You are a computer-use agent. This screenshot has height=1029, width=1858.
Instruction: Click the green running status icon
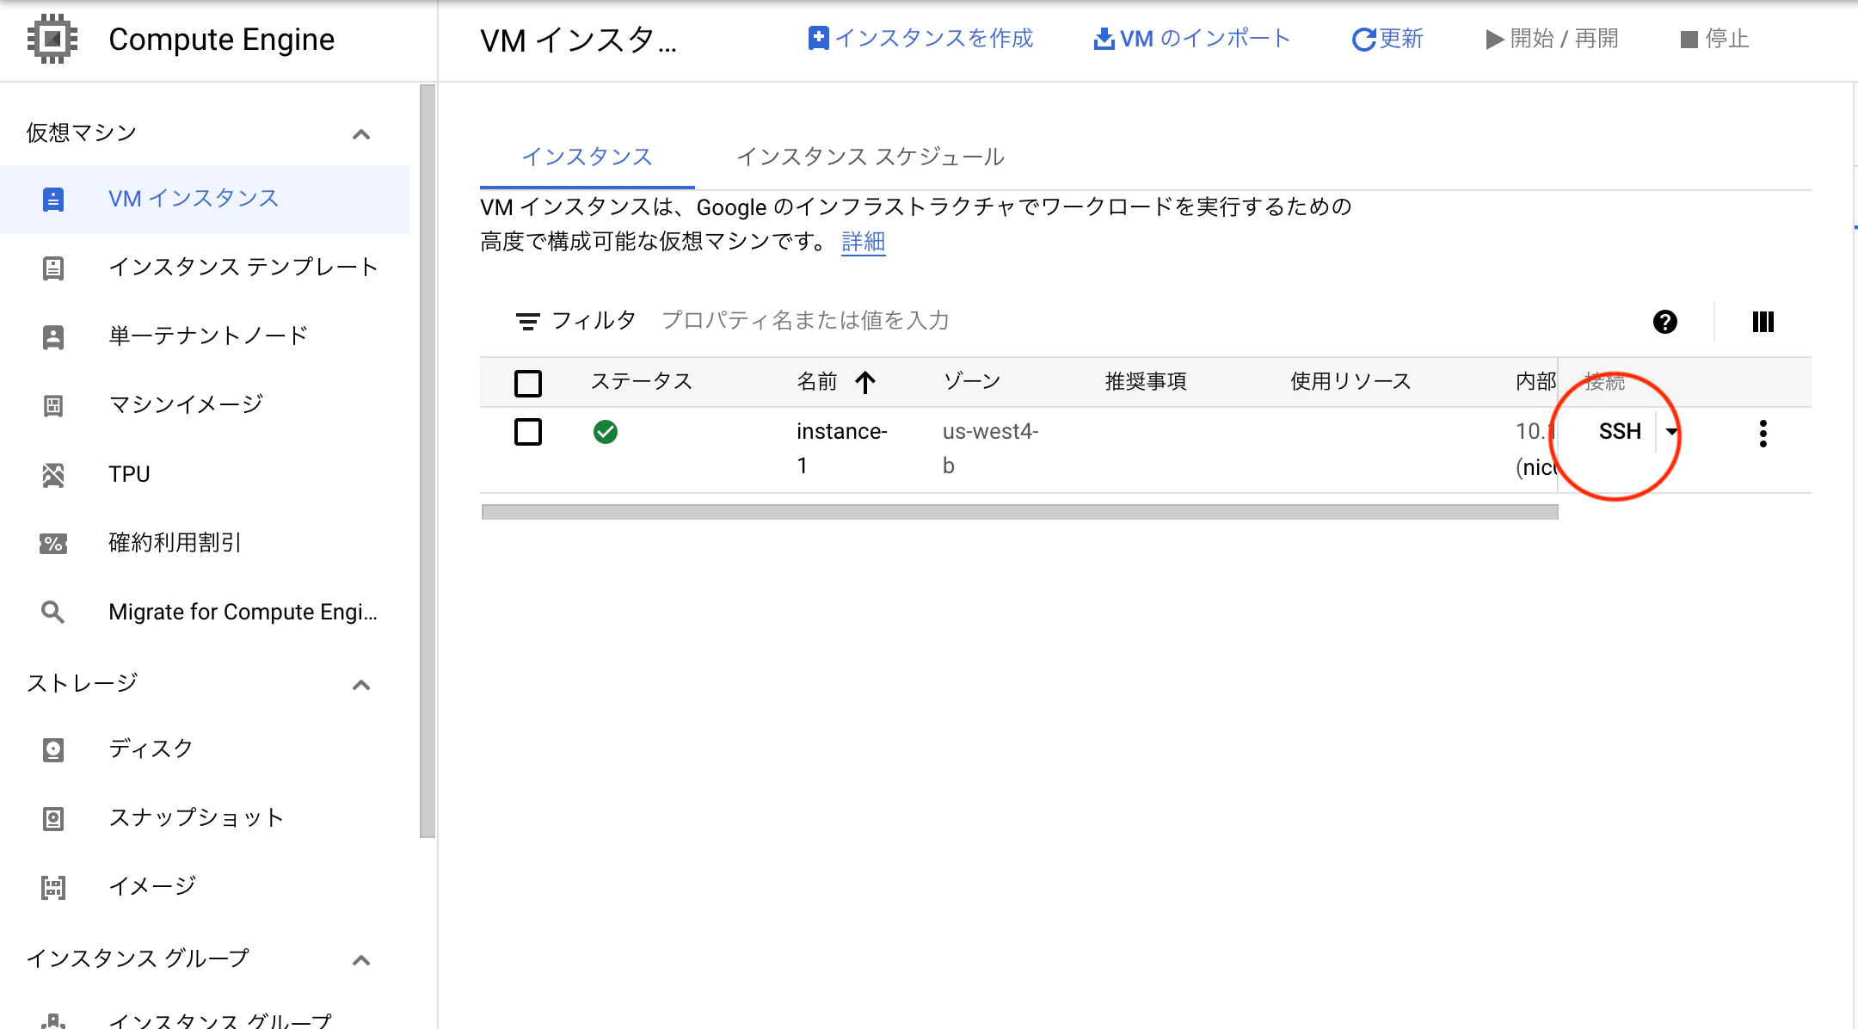(606, 432)
